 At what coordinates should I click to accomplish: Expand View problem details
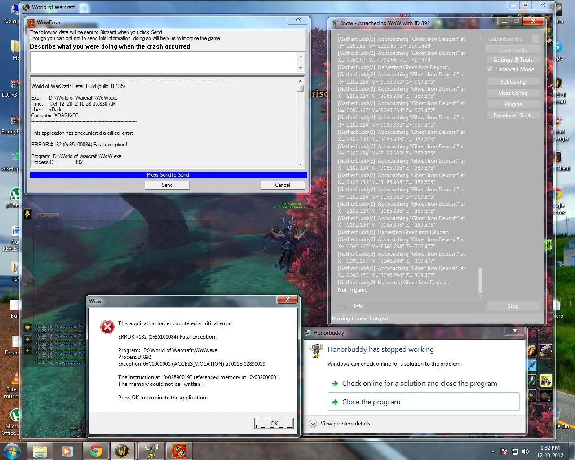point(313,424)
